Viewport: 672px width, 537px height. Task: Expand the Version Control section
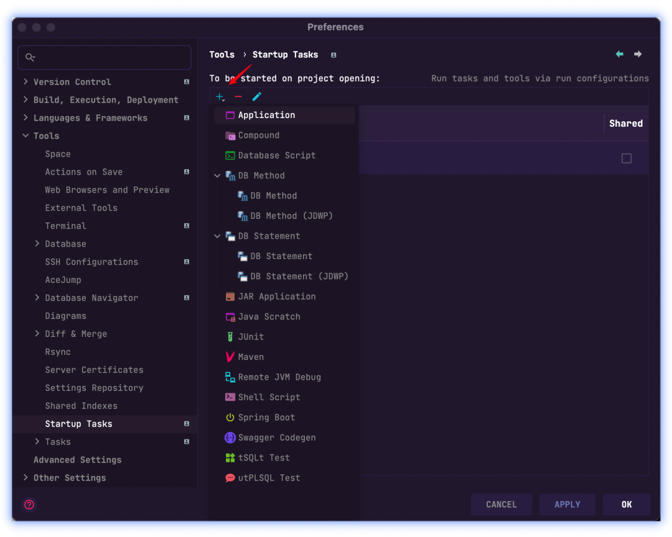26,81
